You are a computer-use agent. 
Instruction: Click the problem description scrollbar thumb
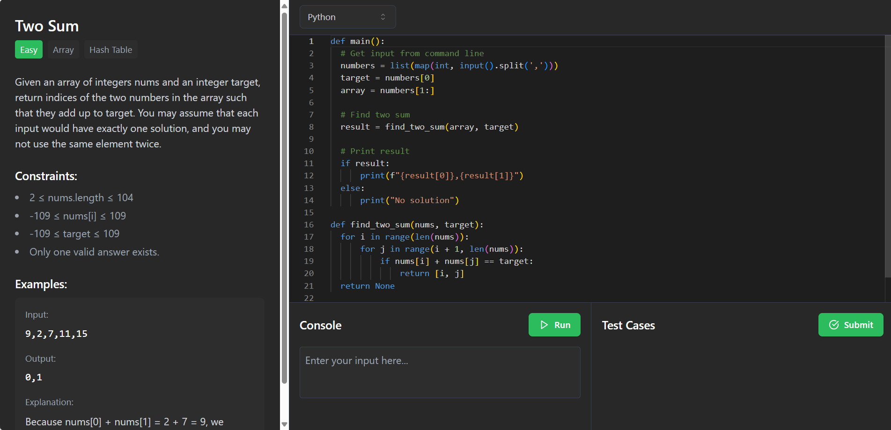(284, 197)
